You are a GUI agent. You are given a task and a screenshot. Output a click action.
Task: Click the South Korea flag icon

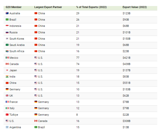coord(7,39)
